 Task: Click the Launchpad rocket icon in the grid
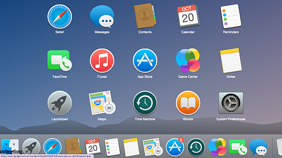(59, 103)
